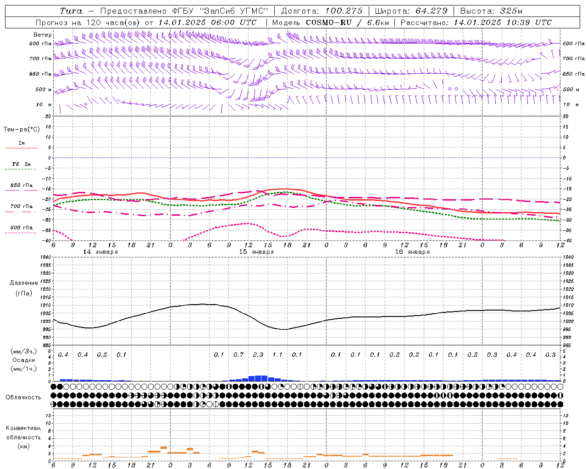Viewport: 587px width, 469px height.
Task: Click the "Тем-ра(°C)" temperature label
Action: 22,130
